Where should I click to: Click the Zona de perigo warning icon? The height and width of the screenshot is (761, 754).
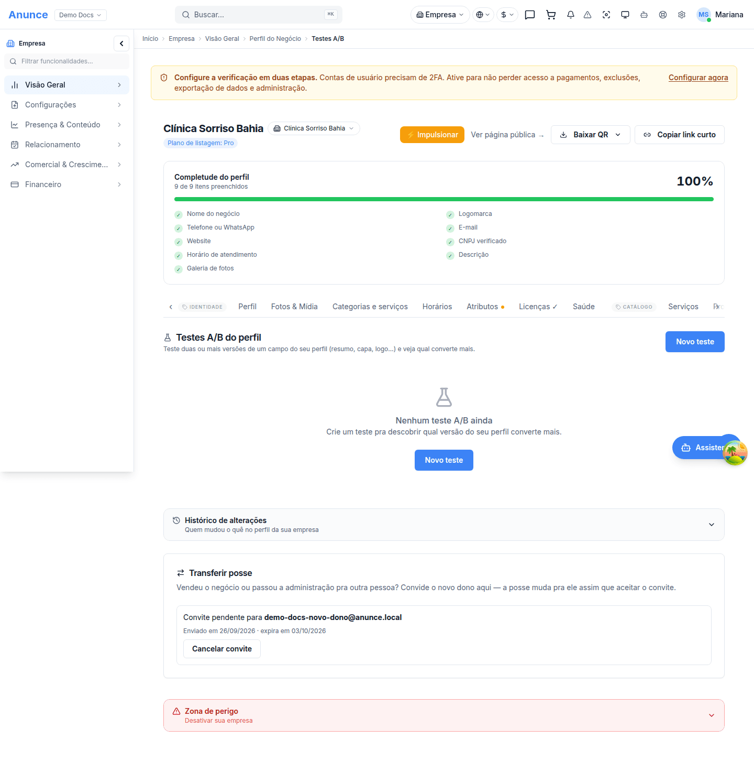[176, 711]
